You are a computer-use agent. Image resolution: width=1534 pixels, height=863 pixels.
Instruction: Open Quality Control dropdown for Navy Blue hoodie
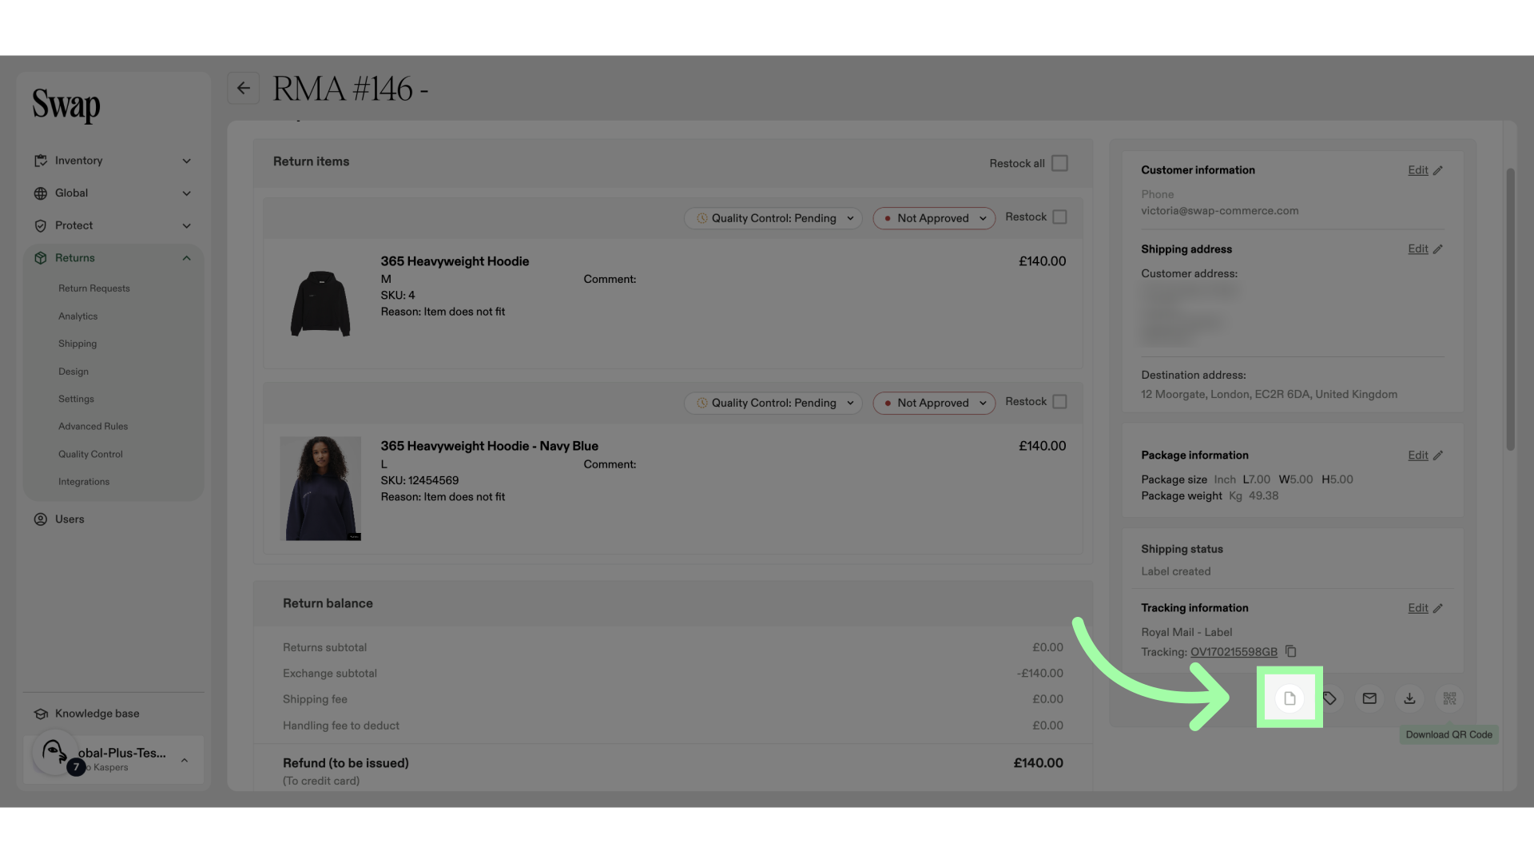[773, 403]
